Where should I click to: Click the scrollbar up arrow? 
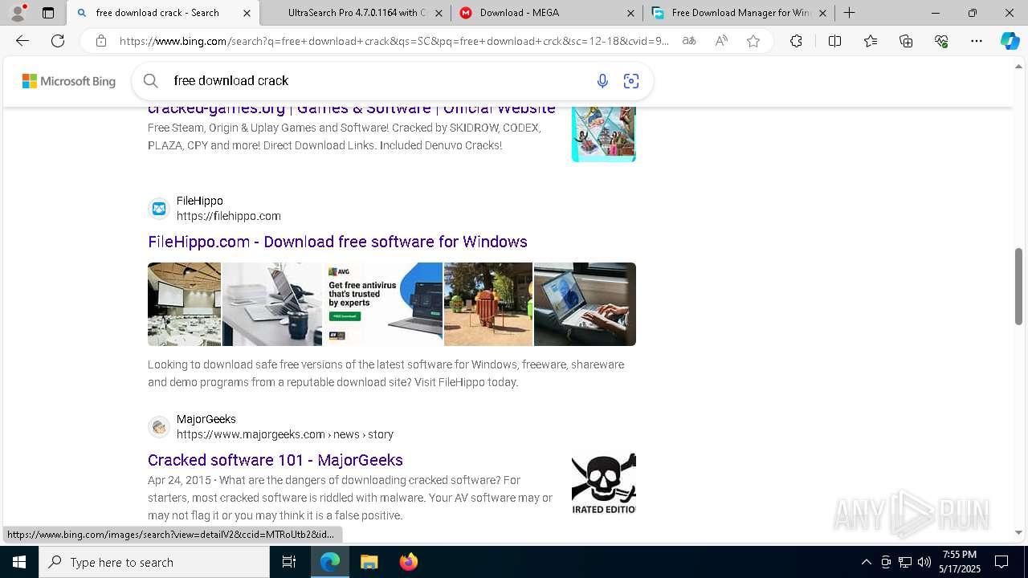[x=1018, y=67]
